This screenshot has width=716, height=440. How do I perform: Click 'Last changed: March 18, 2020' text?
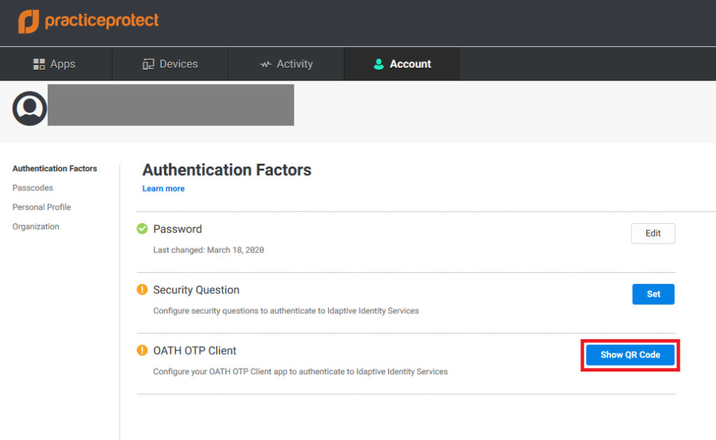pos(208,250)
